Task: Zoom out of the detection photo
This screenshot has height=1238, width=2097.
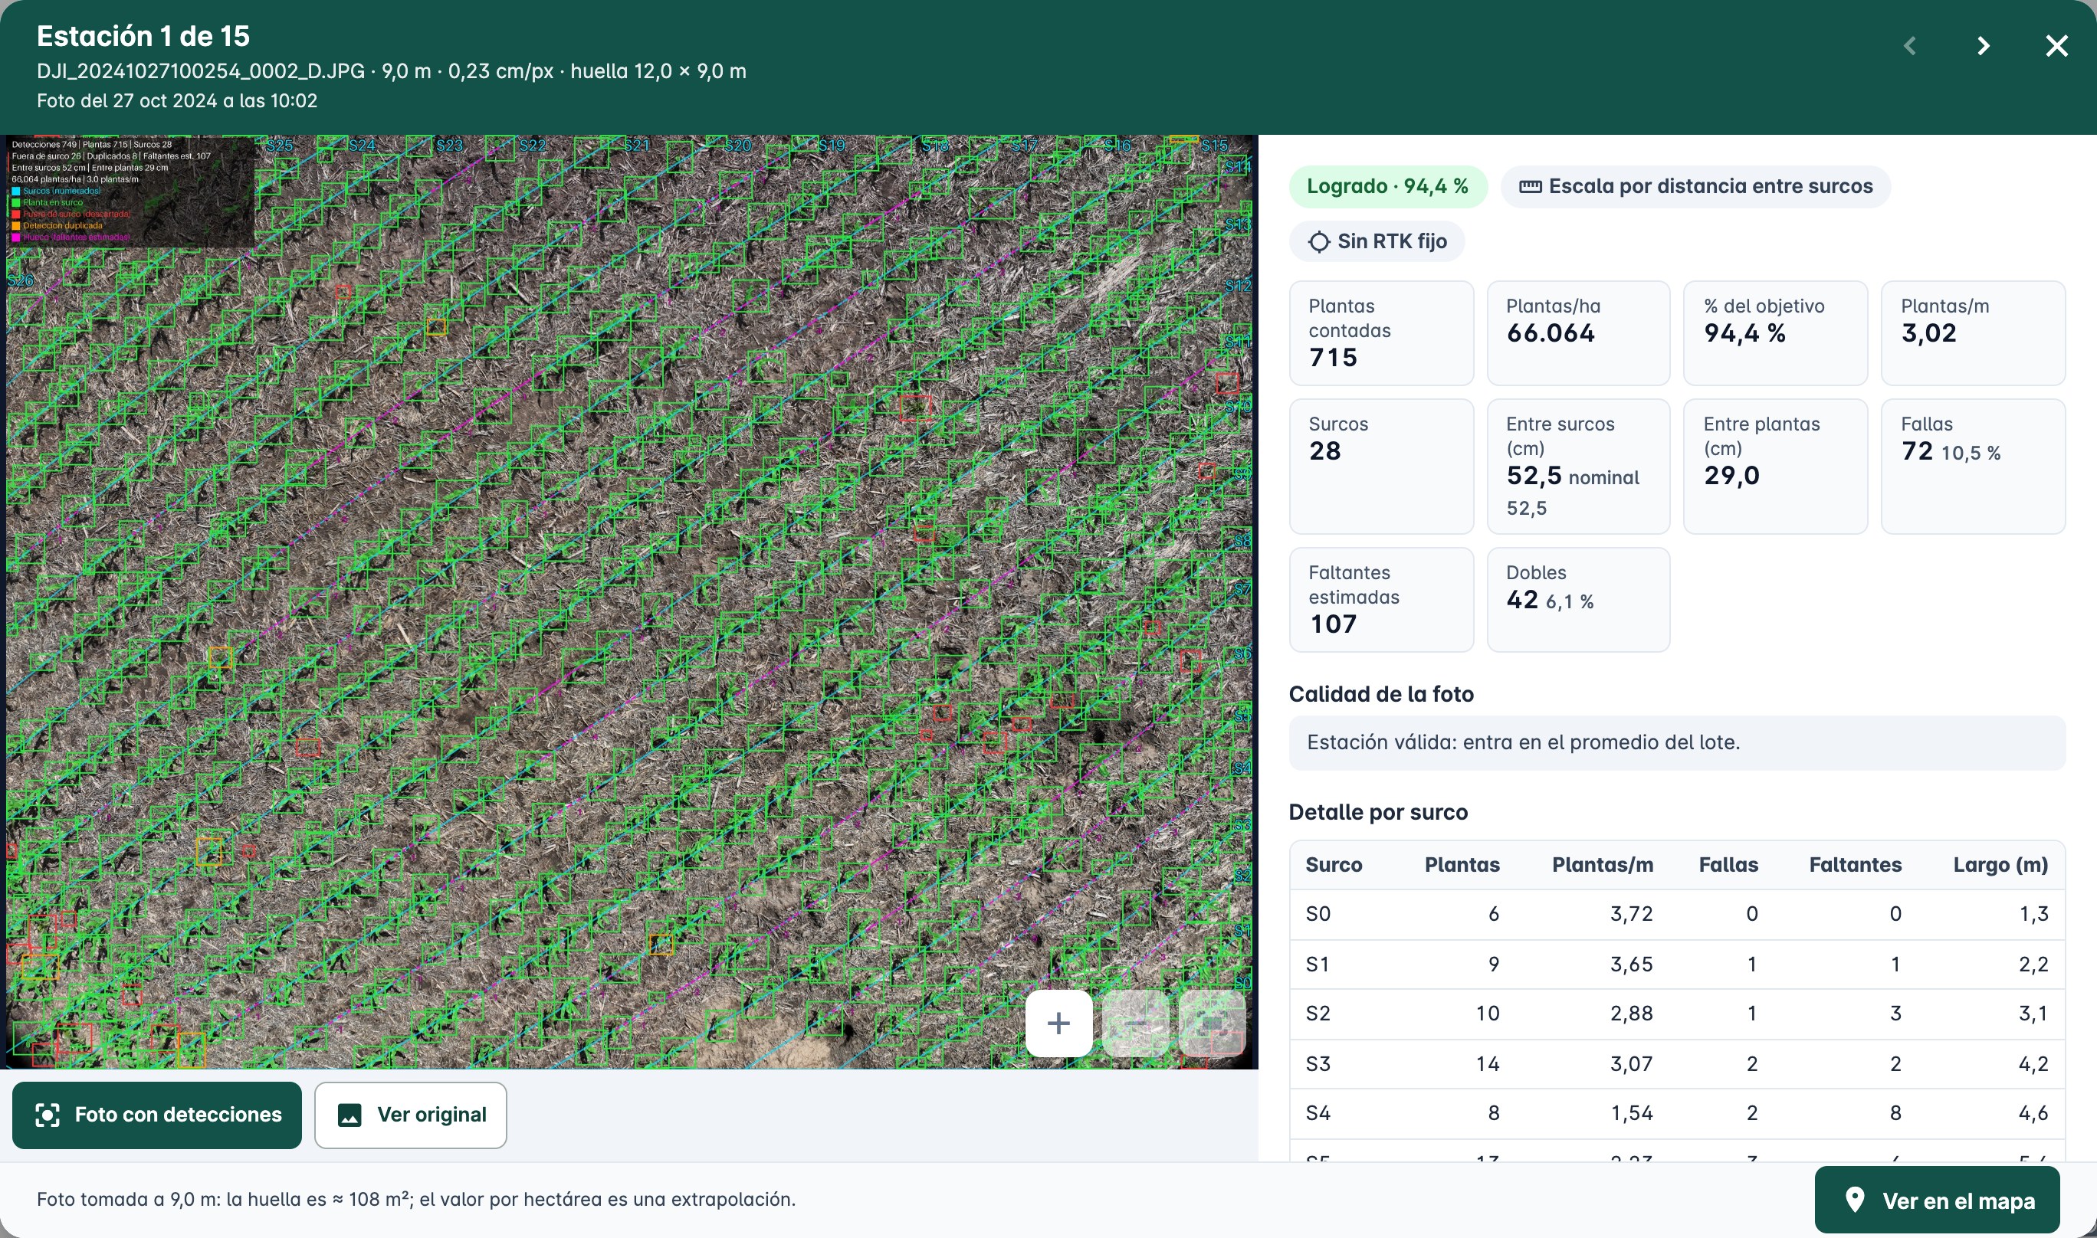Action: (1135, 1023)
